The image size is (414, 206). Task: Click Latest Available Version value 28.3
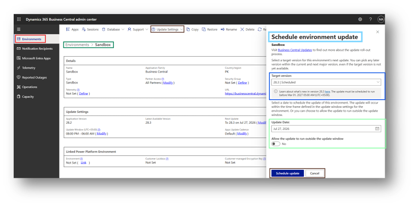point(148,123)
